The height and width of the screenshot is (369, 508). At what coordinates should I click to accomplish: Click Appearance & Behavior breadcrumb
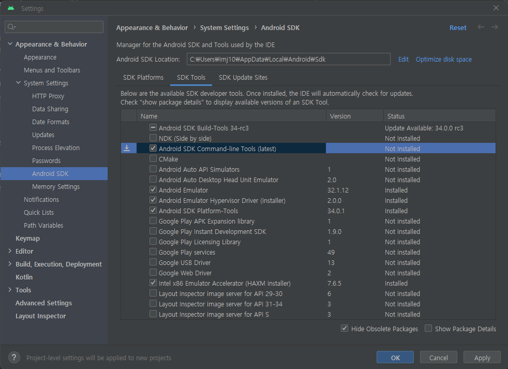pyautogui.click(x=152, y=28)
